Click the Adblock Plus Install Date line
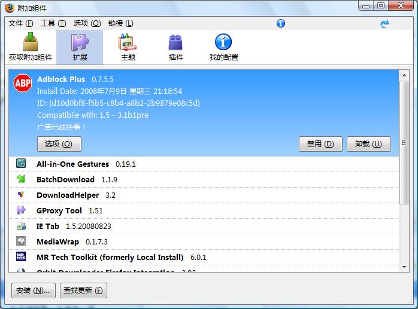The height and width of the screenshot is (309, 418). click(x=110, y=91)
